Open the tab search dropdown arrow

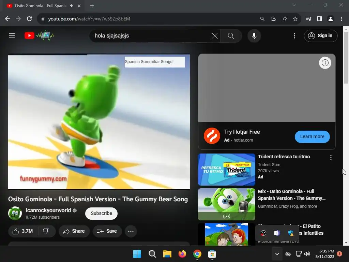[x=294, y=5]
